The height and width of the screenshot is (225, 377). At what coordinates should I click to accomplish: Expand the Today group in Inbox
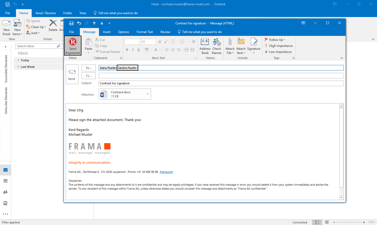[18, 60]
